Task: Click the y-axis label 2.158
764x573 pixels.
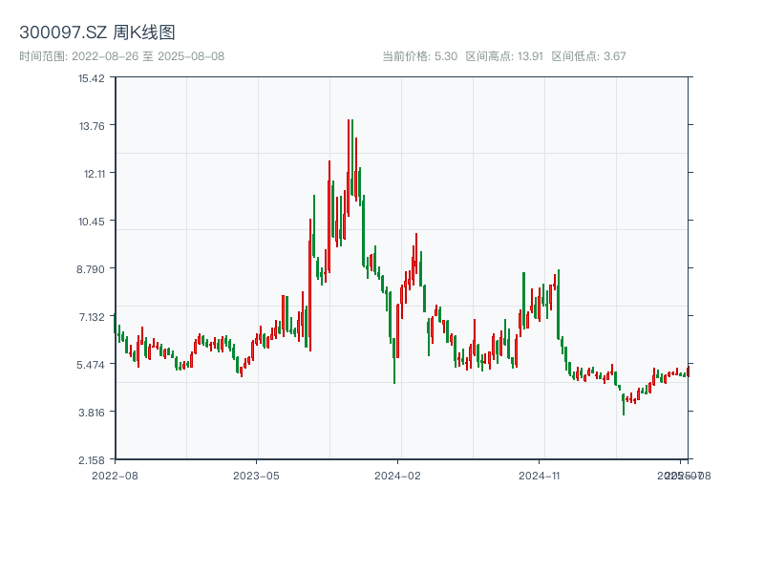Action: click(x=92, y=460)
